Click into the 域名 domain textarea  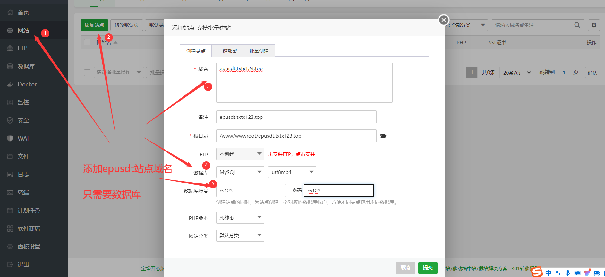pyautogui.click(x=304, y=83)
